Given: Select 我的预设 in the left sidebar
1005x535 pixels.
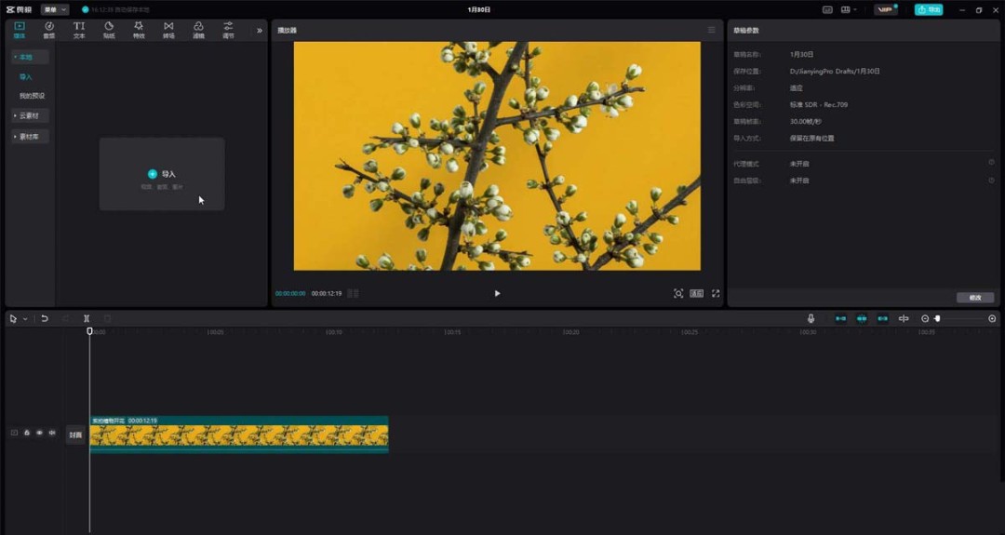Looking at the screenshot, I should [x=32, y=96].
